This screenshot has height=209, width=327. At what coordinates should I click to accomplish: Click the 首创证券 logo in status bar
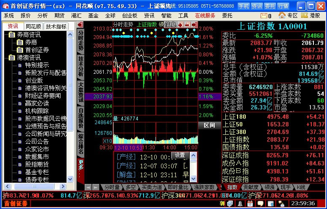tap(16, 203)
